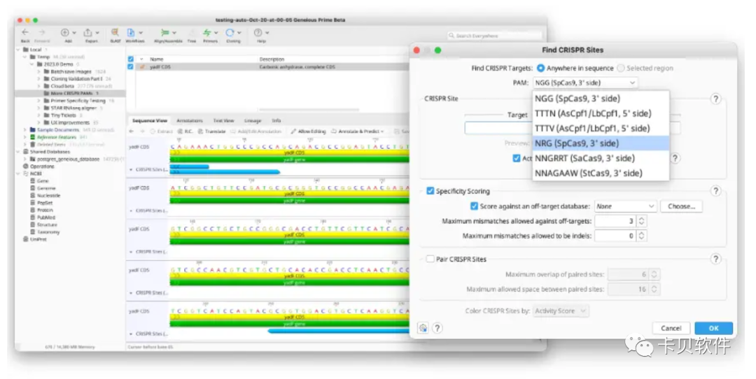Switch to the Info tab
This screenshot has width=756, height=379.
276,120
